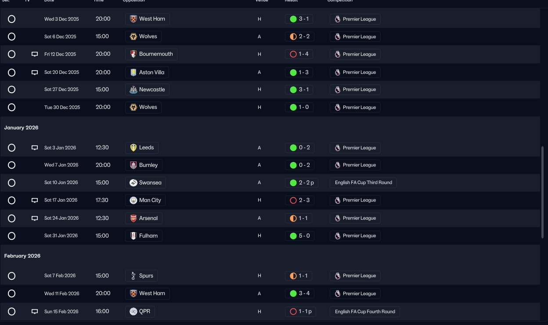
Task: Select the radio button for Swansea match
Action: [12, 183]
